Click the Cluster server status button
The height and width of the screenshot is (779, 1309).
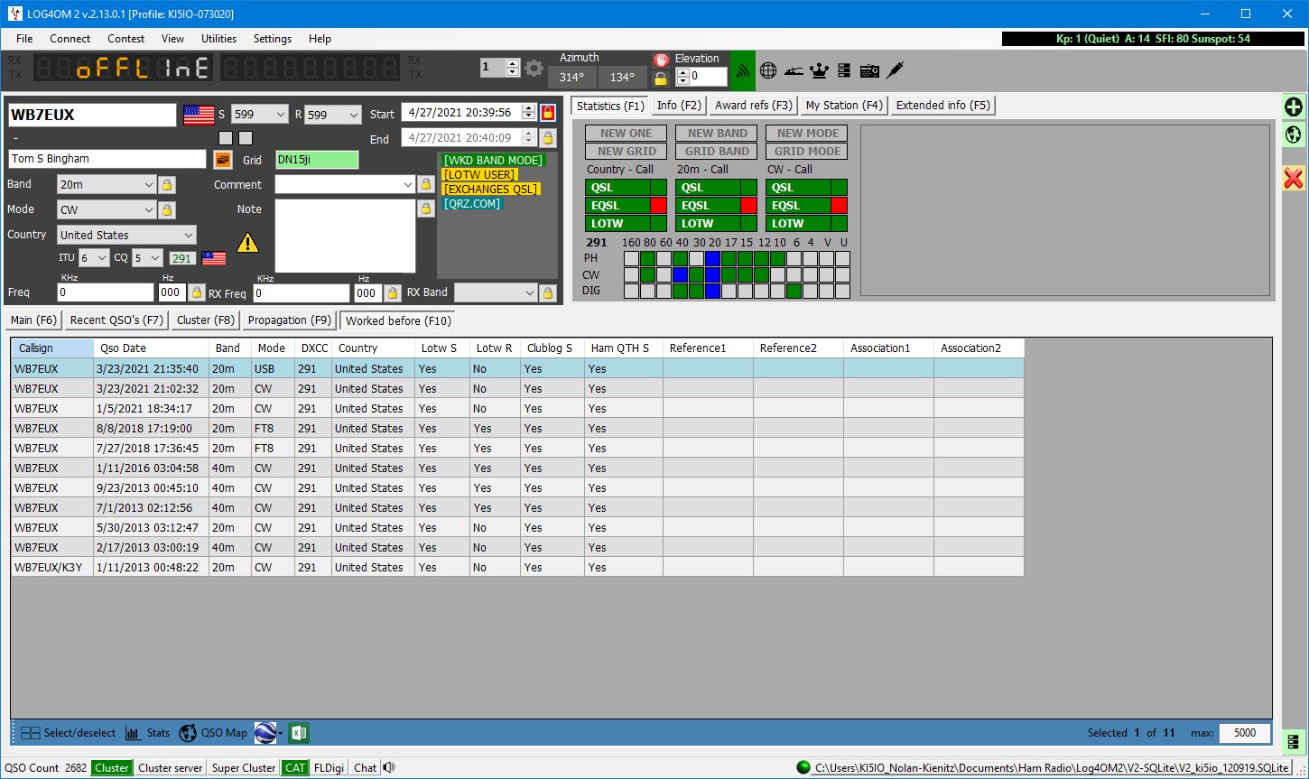click(x=171, y=768)
